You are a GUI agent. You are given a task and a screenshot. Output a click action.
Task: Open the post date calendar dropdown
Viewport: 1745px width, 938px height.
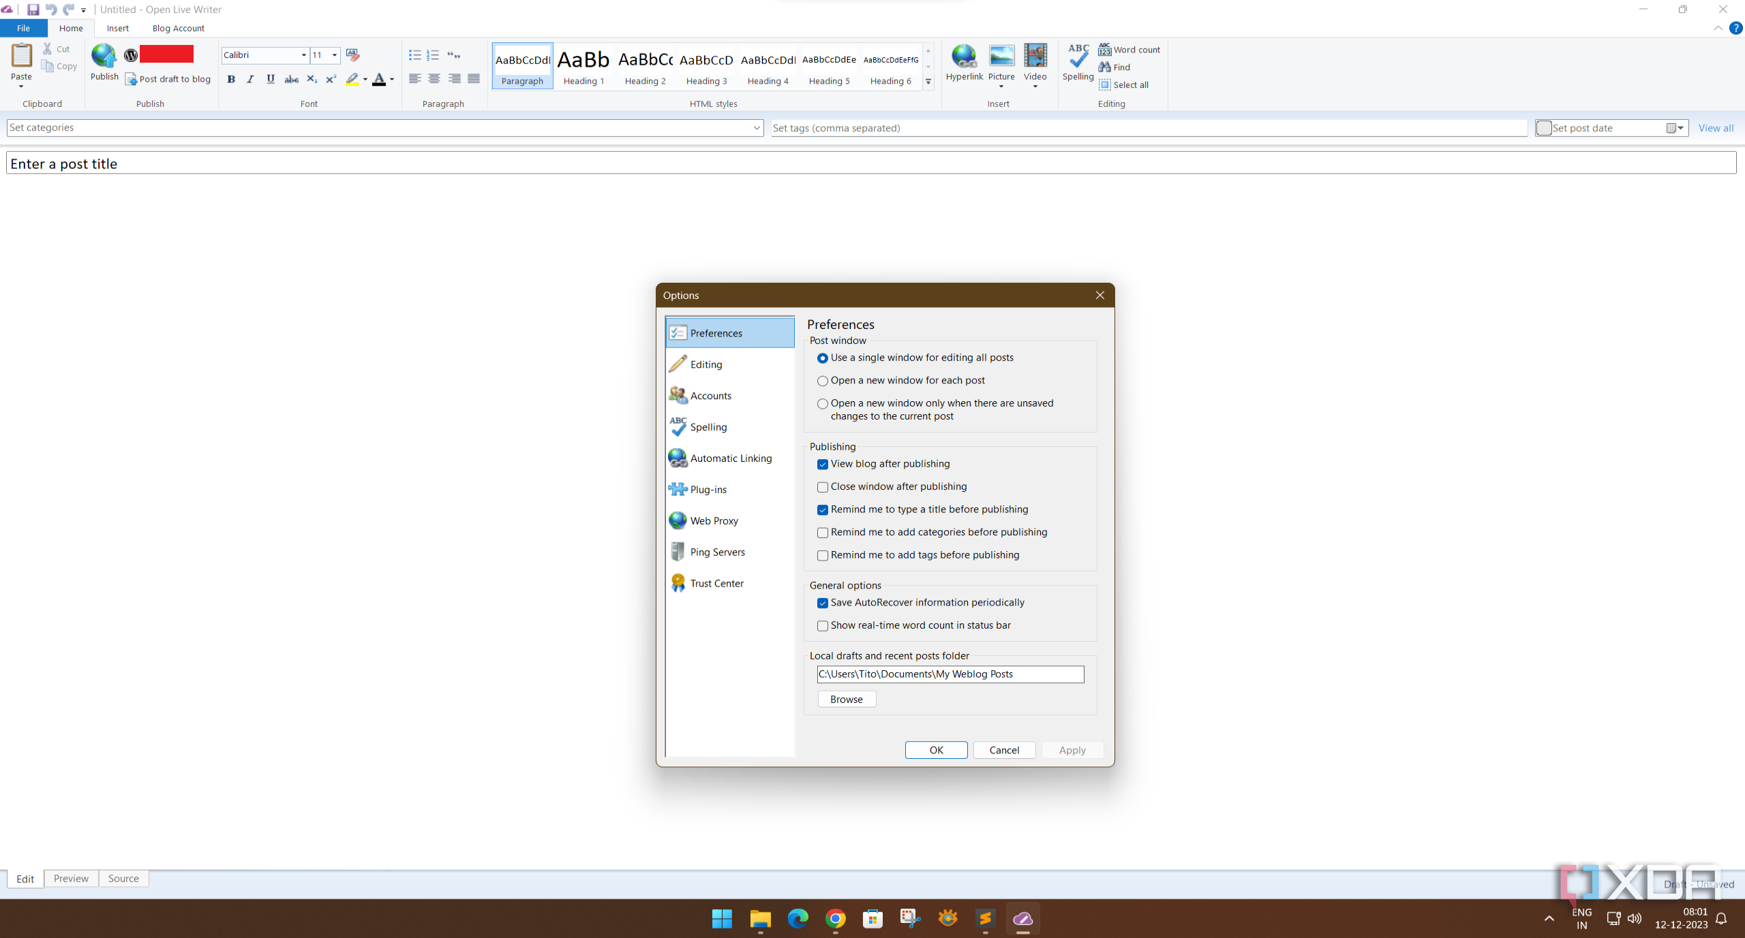pos(1675,128)
